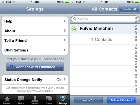Tap the magnifier icon in search box
The height and width of the screenshot is (105, 140).
click(x=75, y=19)
